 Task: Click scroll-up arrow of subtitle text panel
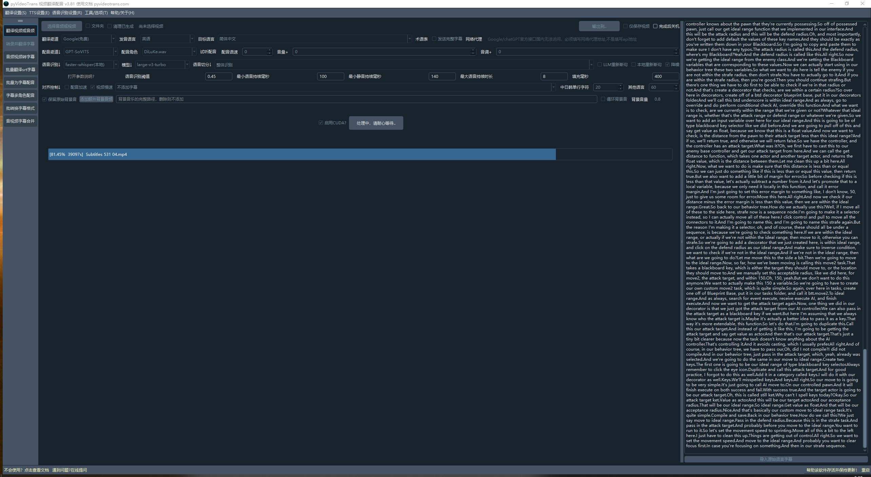pyautogui.click(x=865, y=24)
